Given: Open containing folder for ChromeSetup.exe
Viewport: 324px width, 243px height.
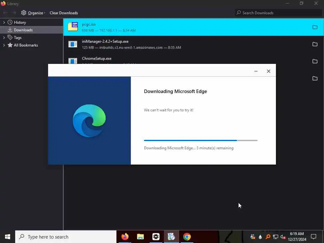Looking at the screenshot, I should point(315,61).
